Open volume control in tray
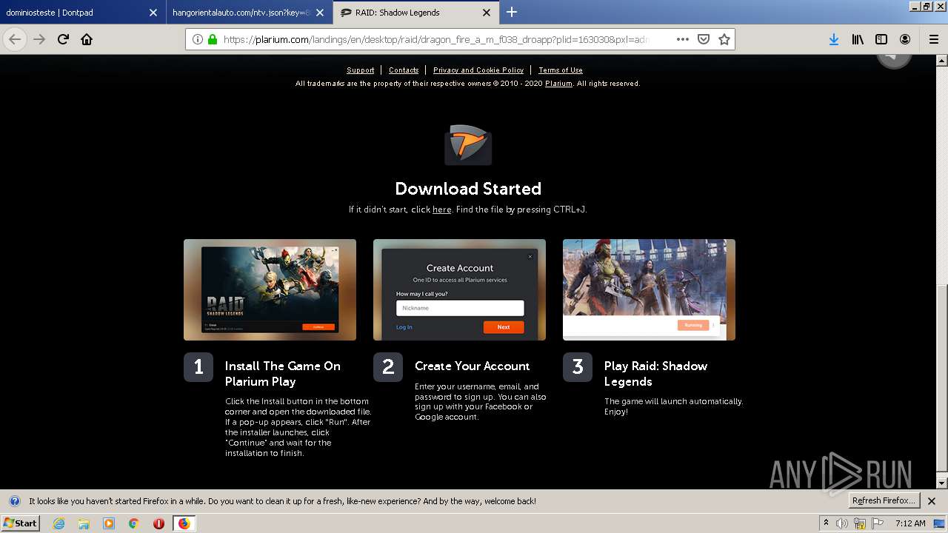This screenshot has height=533, width=948. point(843,523)
